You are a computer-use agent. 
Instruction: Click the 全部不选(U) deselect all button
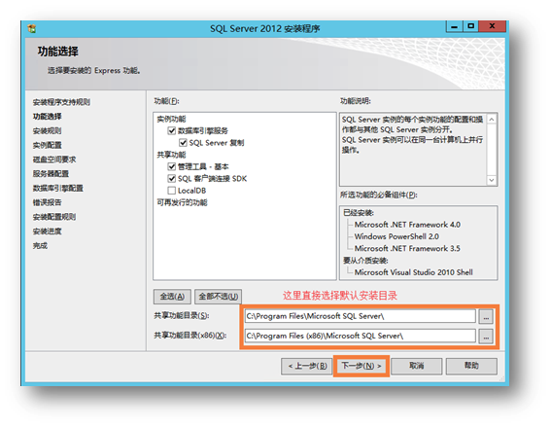click(219, 297)
